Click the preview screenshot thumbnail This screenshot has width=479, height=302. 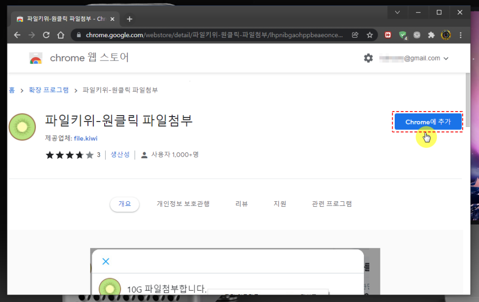tap(235, 271)
